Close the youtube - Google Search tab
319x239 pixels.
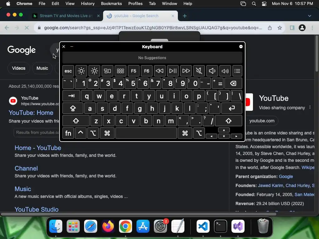[x=173, y=16]
